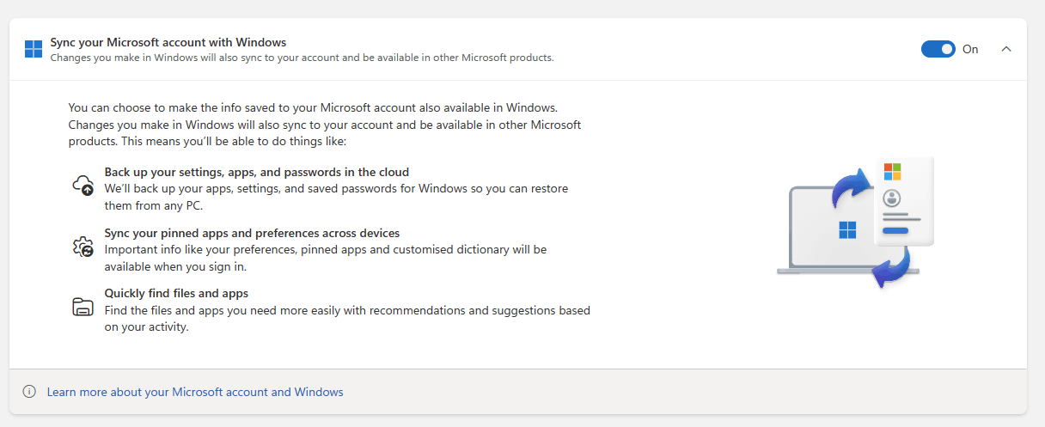
Task: Click the info circle icon in the footer
Action: [x=29, y=392]
